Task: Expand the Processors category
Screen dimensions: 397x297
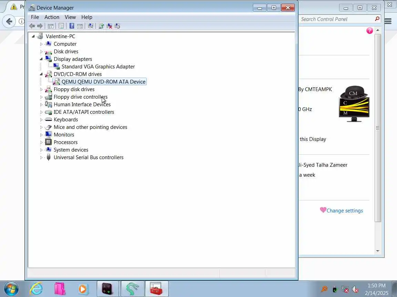Action: tap(41, 142)
